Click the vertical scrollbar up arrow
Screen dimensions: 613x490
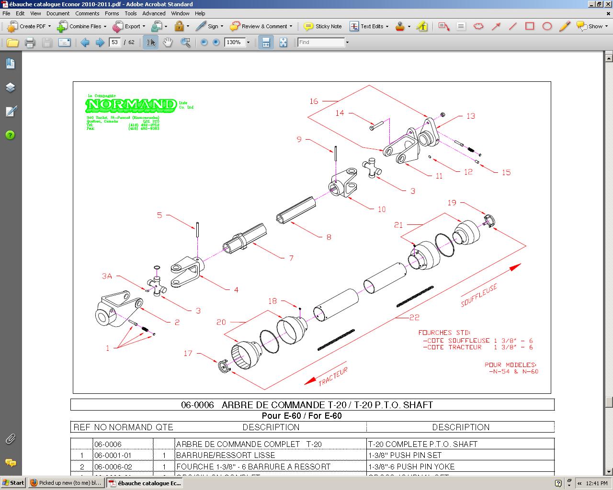tap(609, 58)
